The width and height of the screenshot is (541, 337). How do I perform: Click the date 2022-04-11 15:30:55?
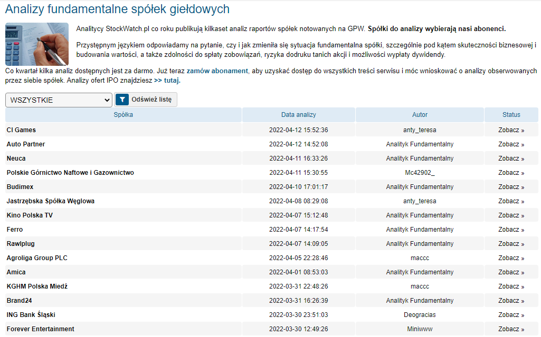pos(298,173)
